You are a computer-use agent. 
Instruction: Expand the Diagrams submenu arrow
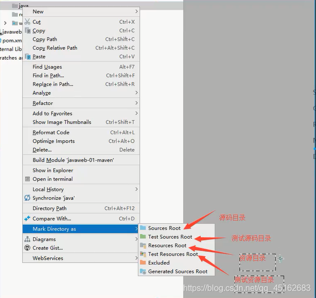pos(137,239)
